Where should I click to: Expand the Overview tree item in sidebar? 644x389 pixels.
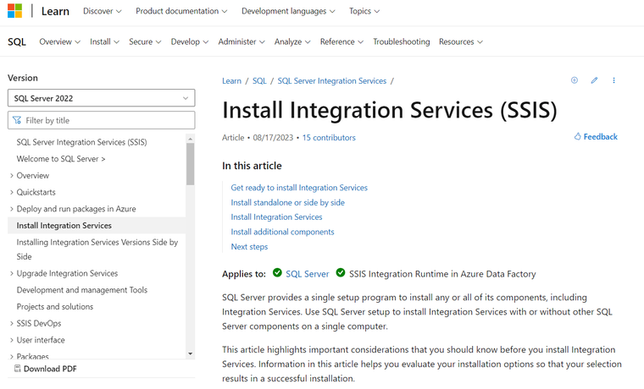(12, 175)
